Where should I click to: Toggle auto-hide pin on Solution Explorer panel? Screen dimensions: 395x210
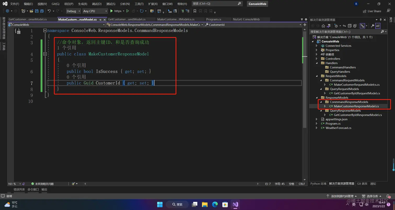(x=381, y=20)
